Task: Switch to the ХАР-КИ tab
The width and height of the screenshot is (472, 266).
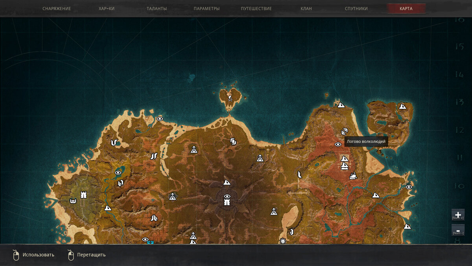Action: point(107,9)
